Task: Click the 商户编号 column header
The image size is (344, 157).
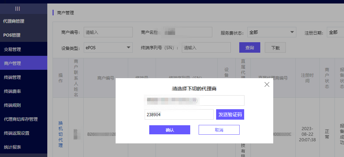Action: click(105, 78)
